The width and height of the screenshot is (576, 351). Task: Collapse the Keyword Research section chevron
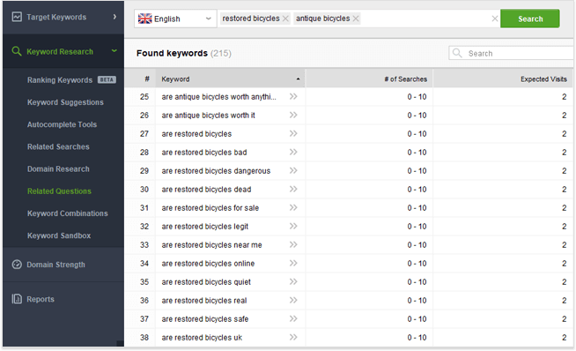pos(114,51)
